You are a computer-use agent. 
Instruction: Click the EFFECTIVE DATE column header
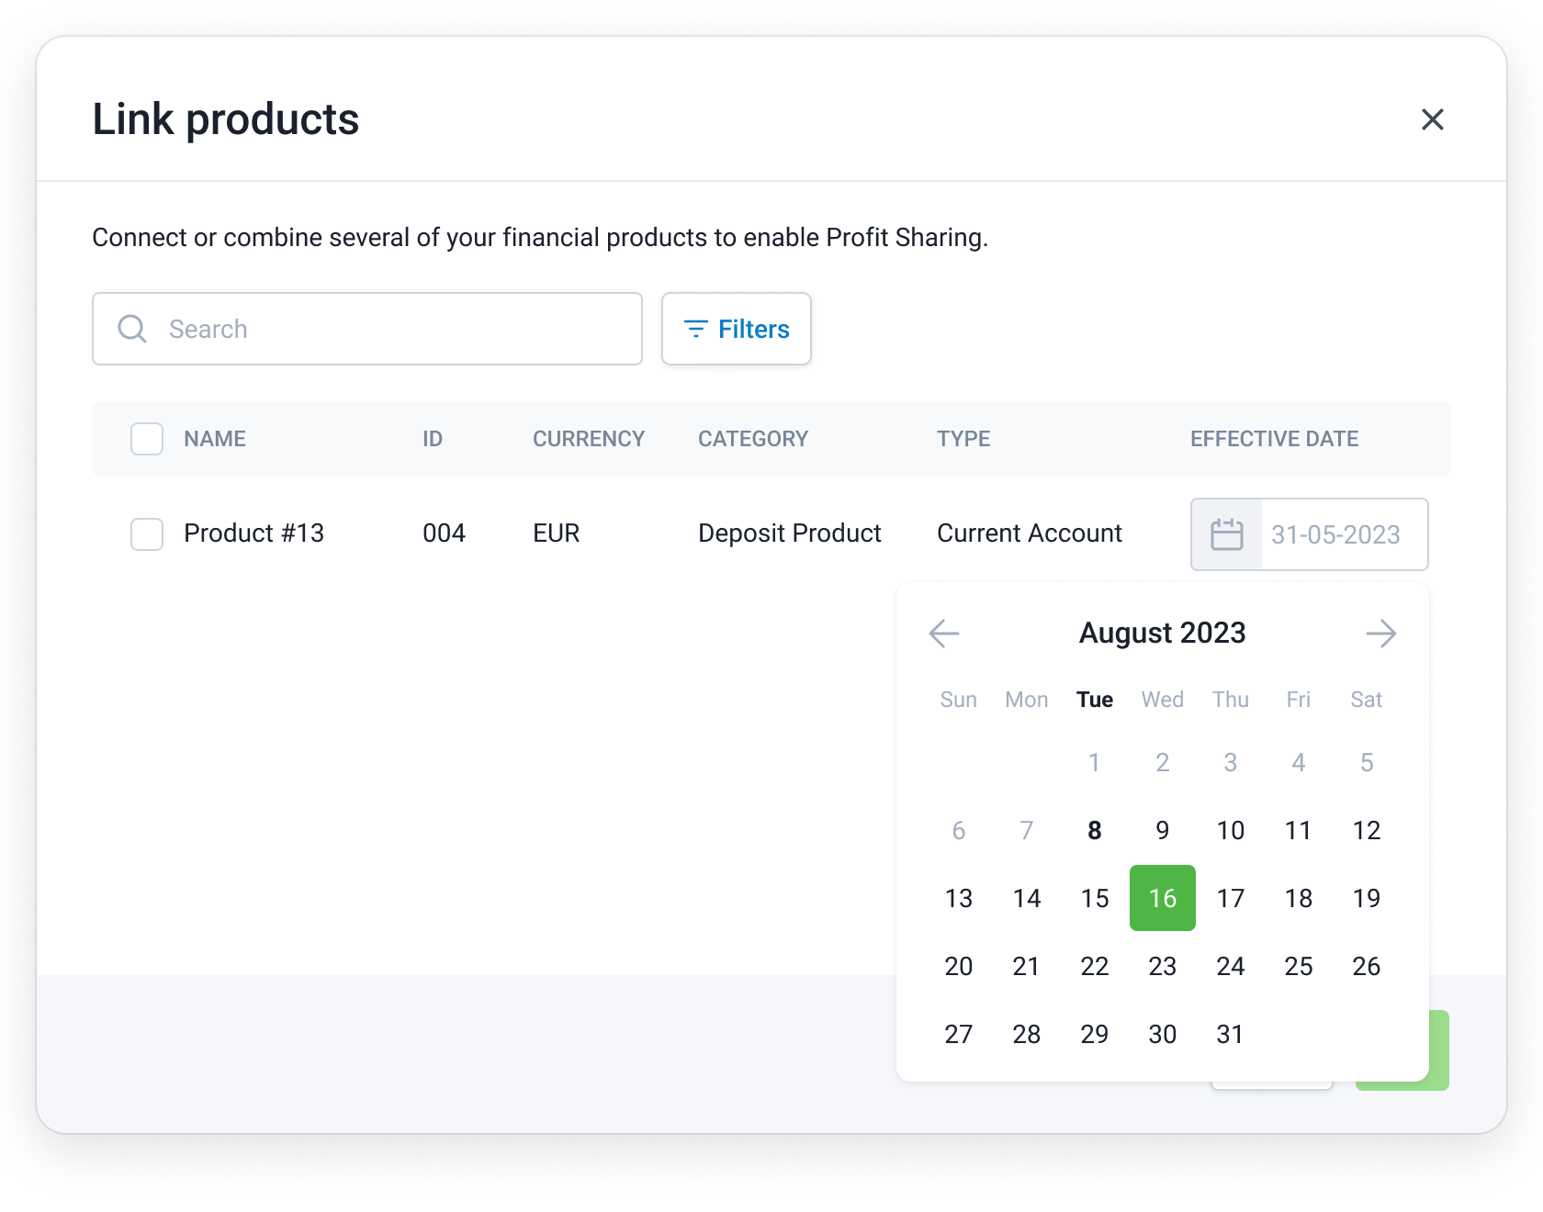(x=1274, y=439)
